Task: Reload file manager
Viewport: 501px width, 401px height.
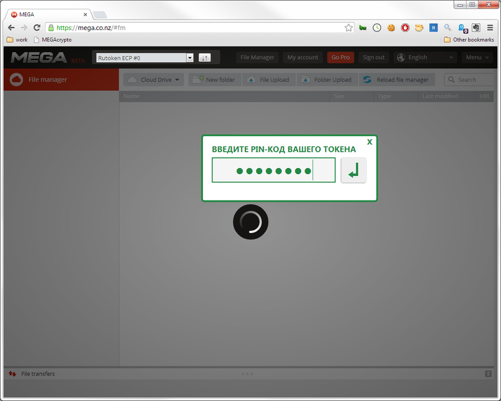Action: (x=397, y=80)
